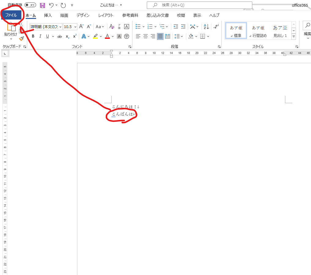Apply the red font color swatch
Screen dimensions: 311x275
(107, 36)
